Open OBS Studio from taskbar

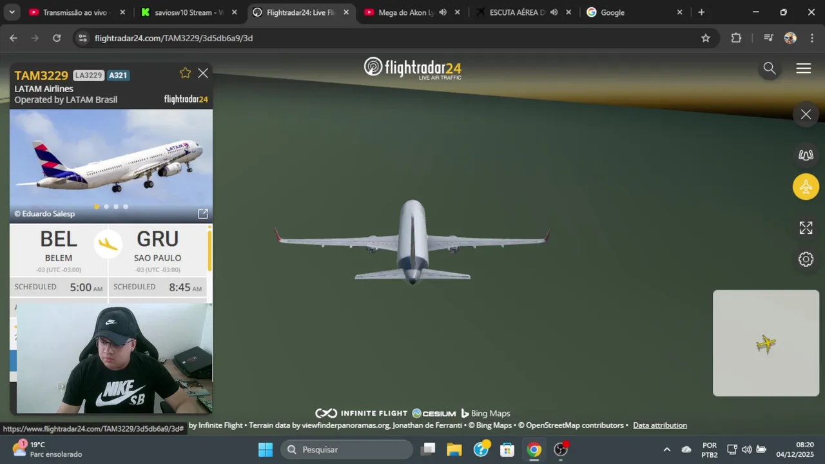561,449
